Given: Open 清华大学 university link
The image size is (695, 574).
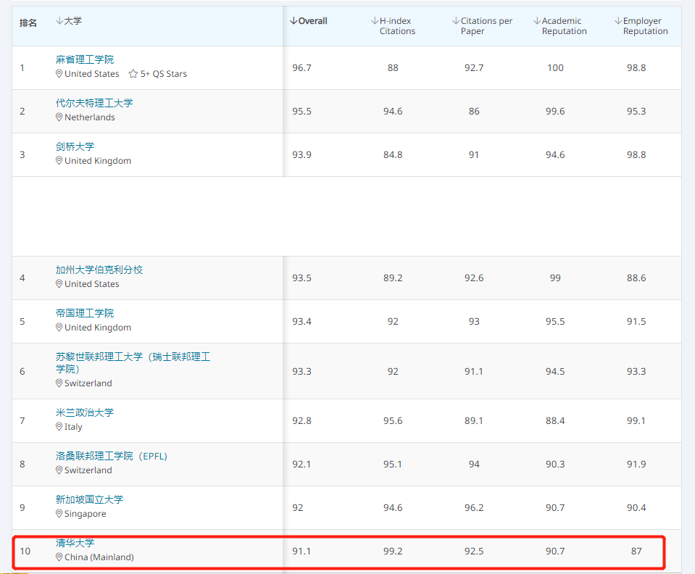Looking at the screenshot, I should [75, 543].
